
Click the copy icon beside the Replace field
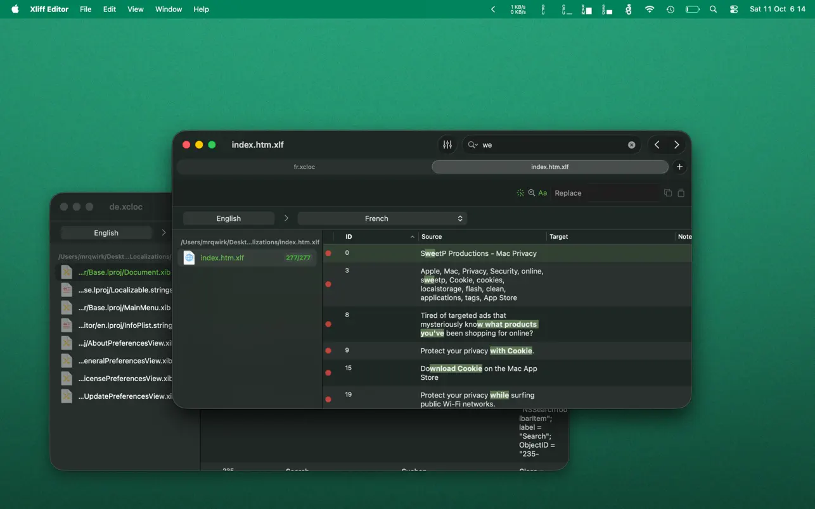(x=667, y=192)
